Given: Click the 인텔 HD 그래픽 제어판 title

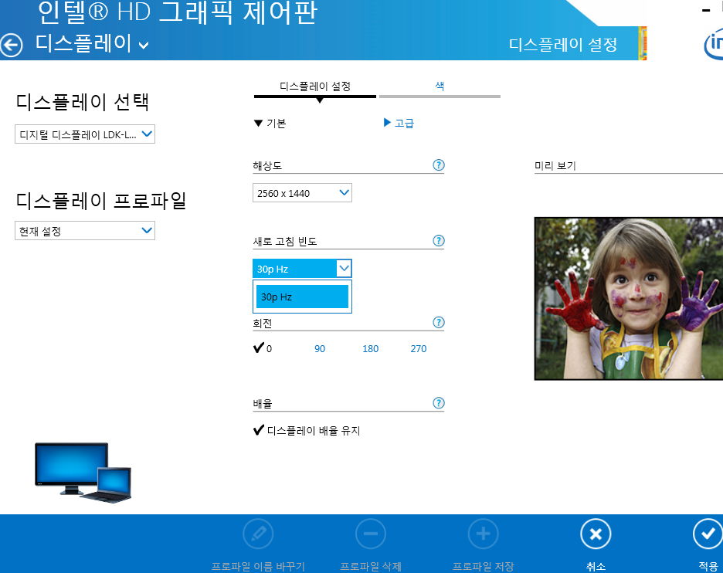Looking at the screenshot, I should click(178, 12).
